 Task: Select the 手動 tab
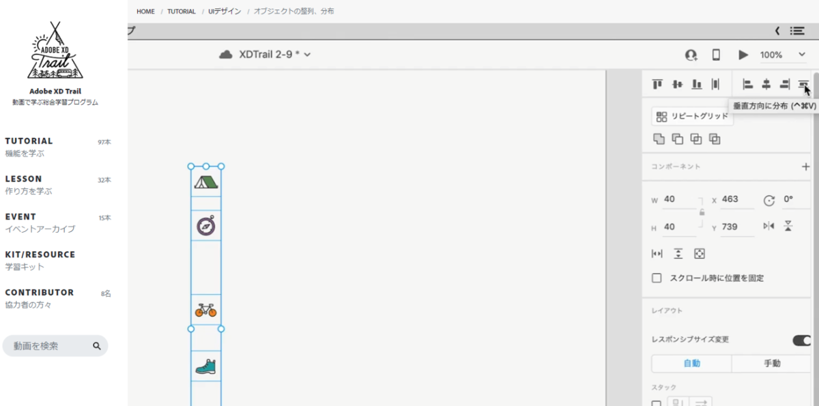[772, 363]
